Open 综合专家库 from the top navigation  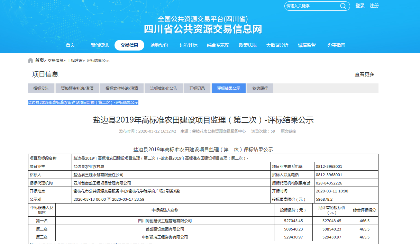(219, 45)
